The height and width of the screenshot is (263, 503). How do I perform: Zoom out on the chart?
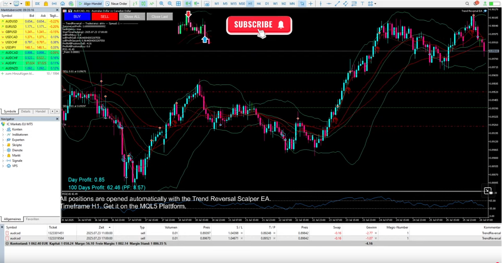tap(170, 4)
